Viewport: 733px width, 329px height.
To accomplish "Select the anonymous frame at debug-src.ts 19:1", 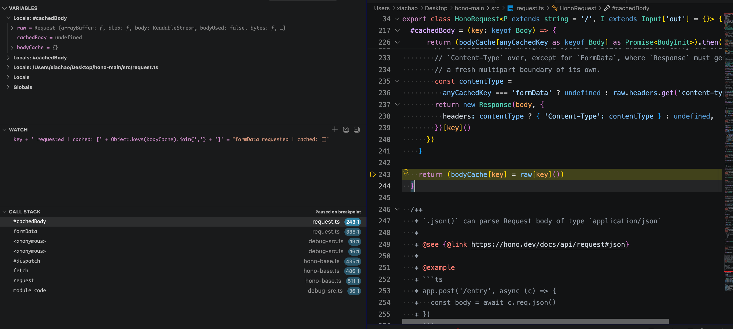I will pyautogui.click(x=183, y=241).
